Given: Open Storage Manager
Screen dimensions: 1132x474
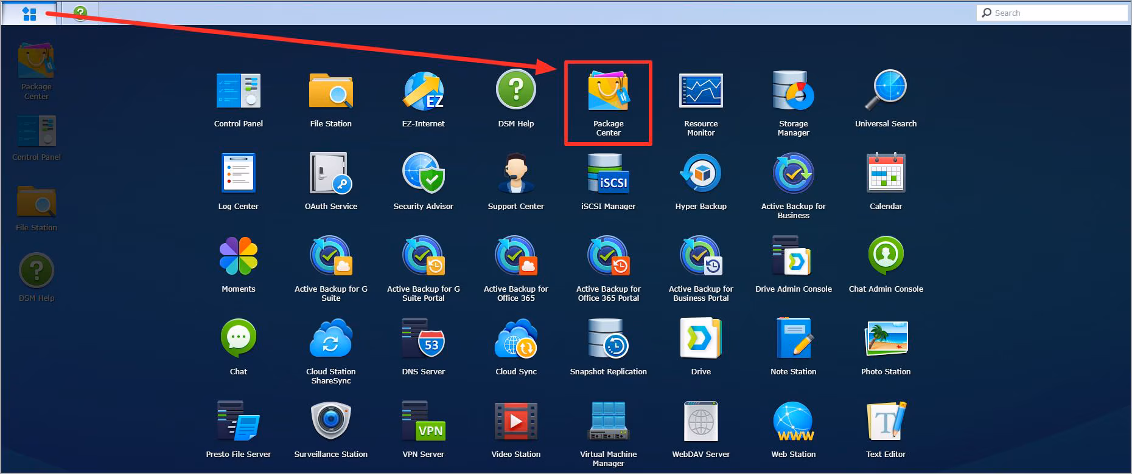Looking at the screenshot, I should 794,103.
